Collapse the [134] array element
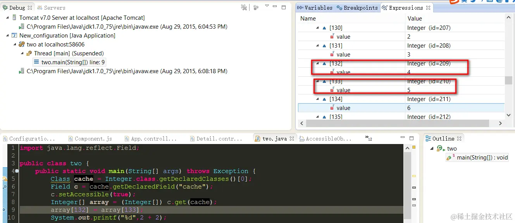 (x=318, y=99)
